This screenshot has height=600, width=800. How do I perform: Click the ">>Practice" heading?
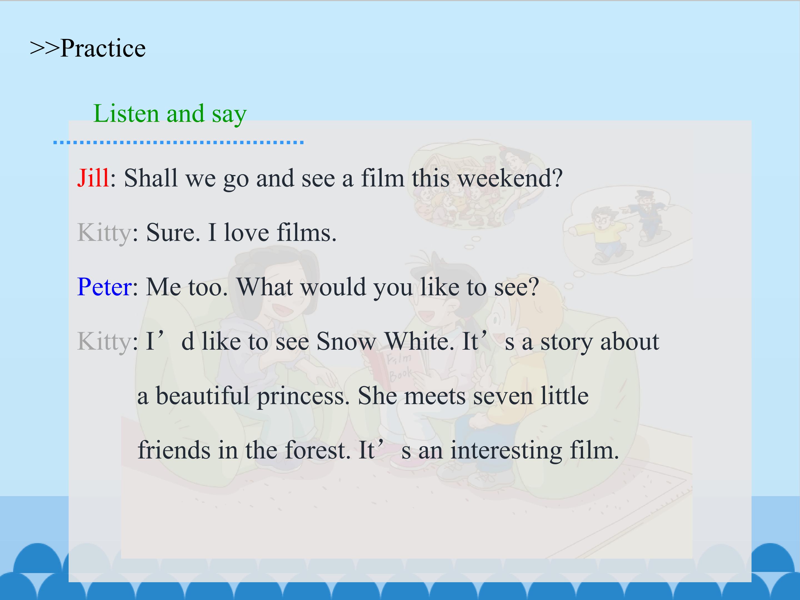click(88, 48)
